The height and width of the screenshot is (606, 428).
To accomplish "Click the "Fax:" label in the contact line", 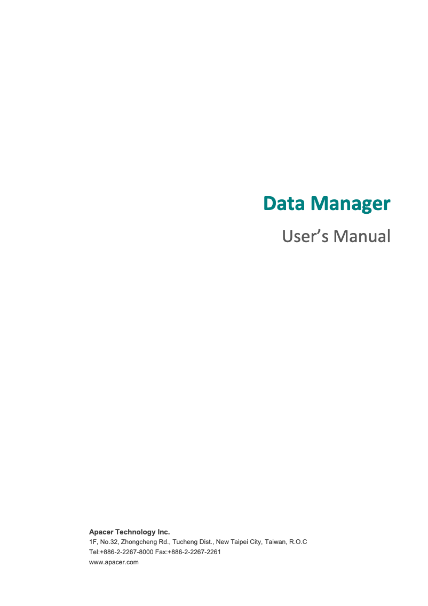I will click(161, 552).
